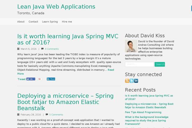Click the green Search button
192x128 pixels.
pos(160,64)
